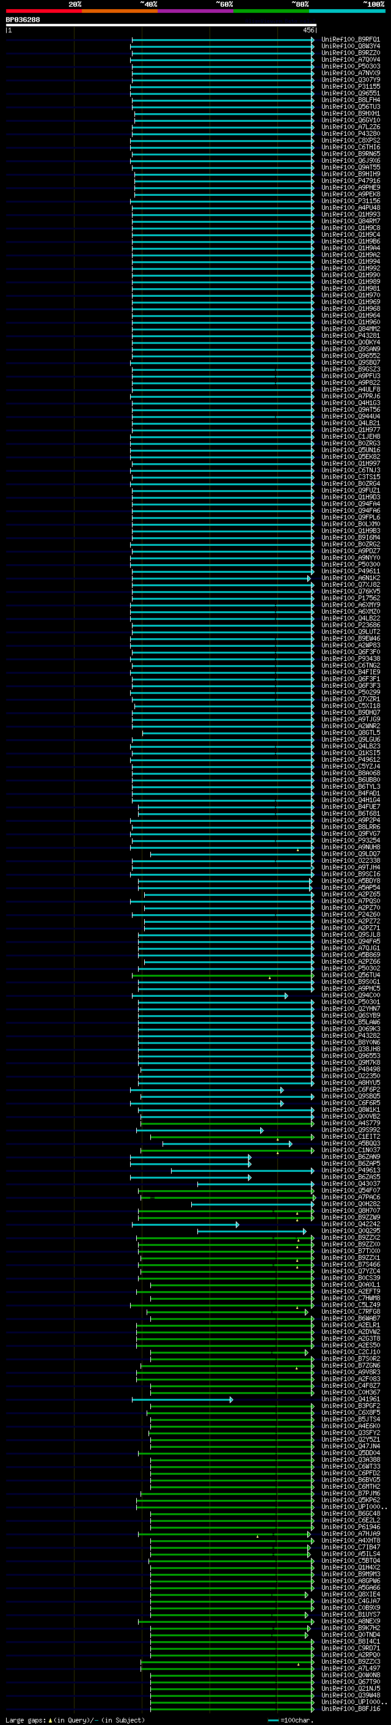Open hit UniRef100_P43282
Screen dimensions: 391x1725
(350, 1036)
